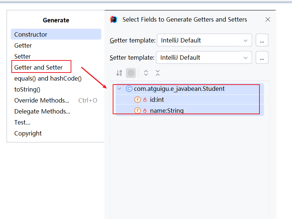Choose equals() and hashCode() option
This screenshot has height=219, width=292.
click(48, 78)
